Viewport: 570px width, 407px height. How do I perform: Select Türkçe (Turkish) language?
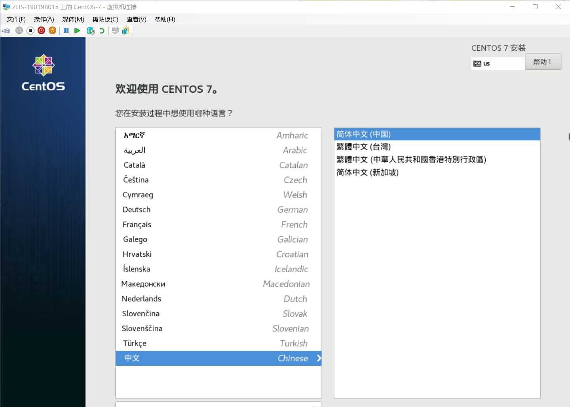[x=218, y=344]
